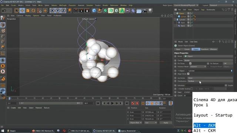Play the animation forward

pos(113,103)
